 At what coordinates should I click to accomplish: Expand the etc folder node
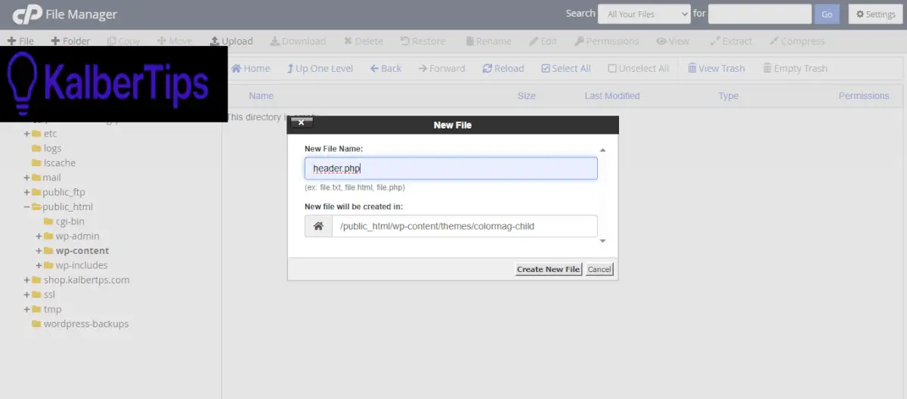click(x=27, y=134)
